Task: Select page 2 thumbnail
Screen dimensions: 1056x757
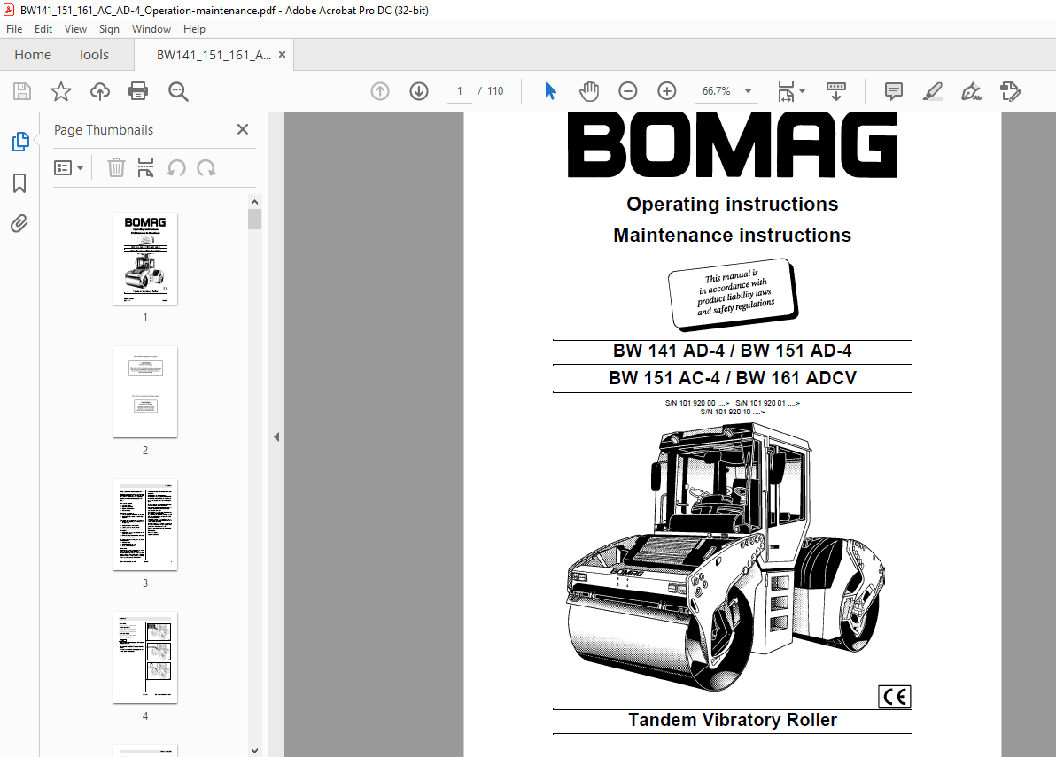Action: [x=144, y=391]
